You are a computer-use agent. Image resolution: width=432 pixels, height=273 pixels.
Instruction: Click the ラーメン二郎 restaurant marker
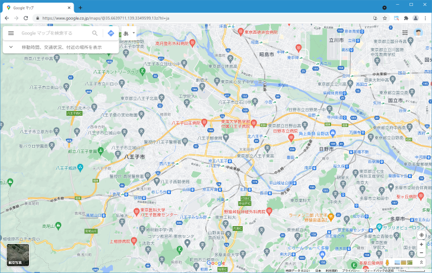[331, 217]
